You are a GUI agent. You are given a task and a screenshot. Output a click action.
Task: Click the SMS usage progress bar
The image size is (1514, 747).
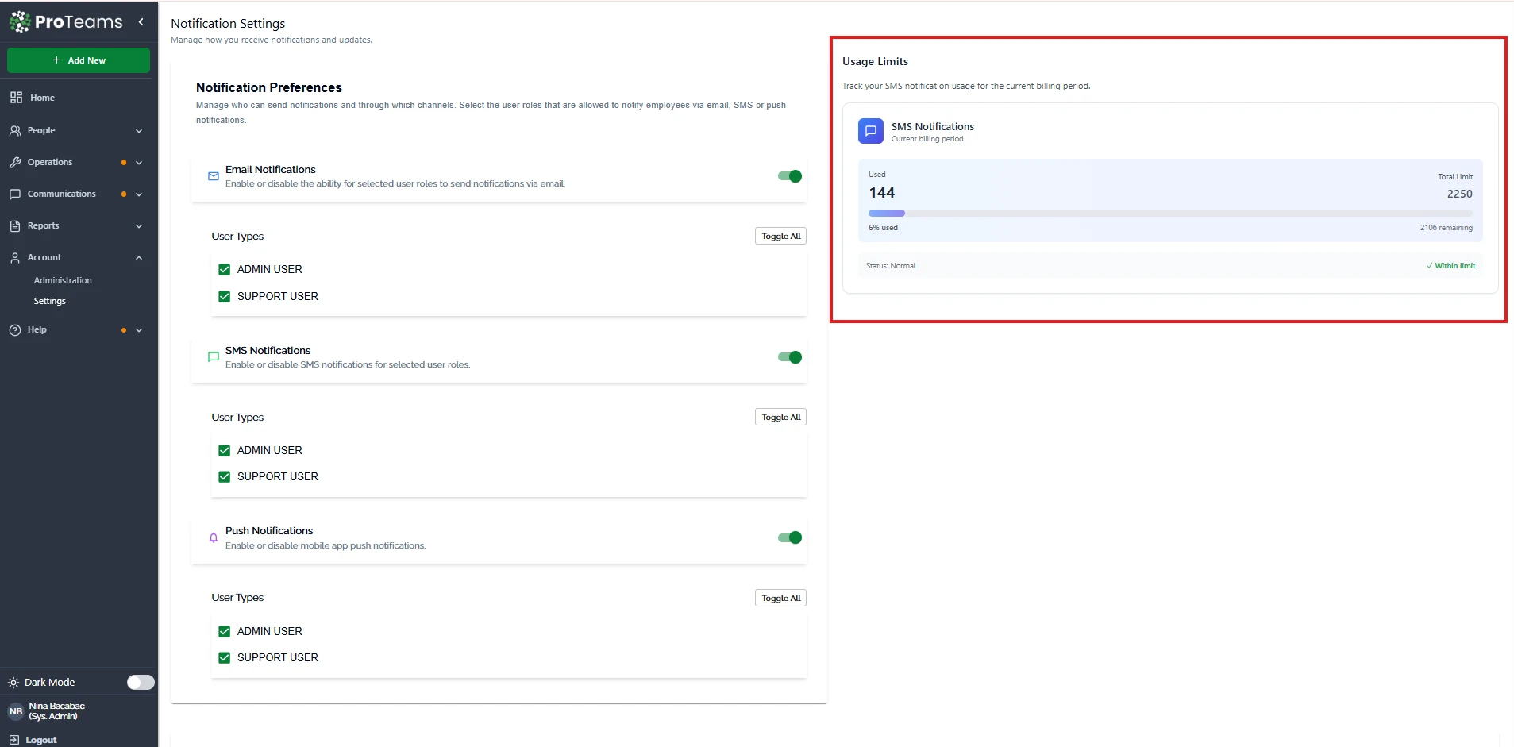pyautogui.click(x=1169, y=213)
